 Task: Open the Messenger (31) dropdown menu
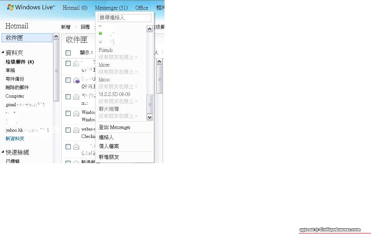[x=111, y=8]
